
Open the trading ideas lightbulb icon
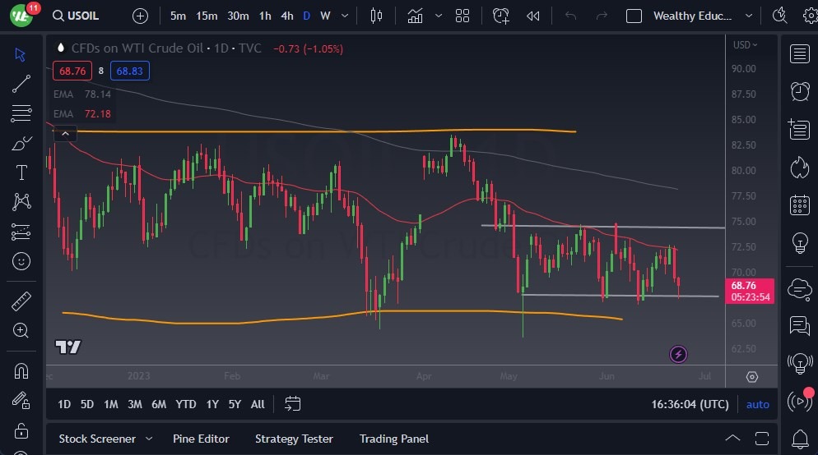click(798, 243)
